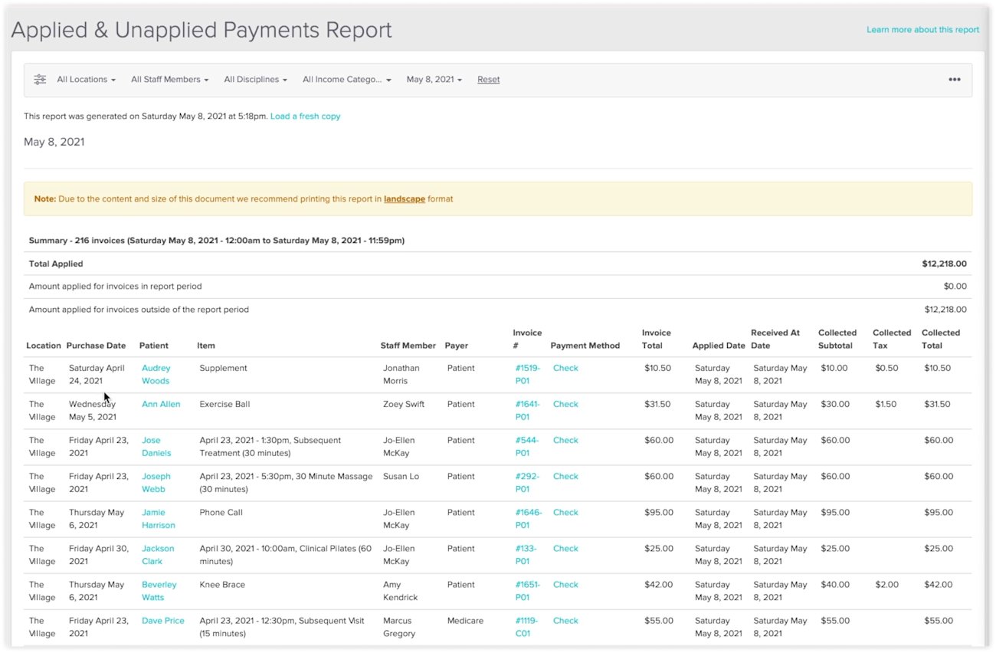Open Learn more about this report
The height and width of the screenshot is (653, 996).
point(922,29)
